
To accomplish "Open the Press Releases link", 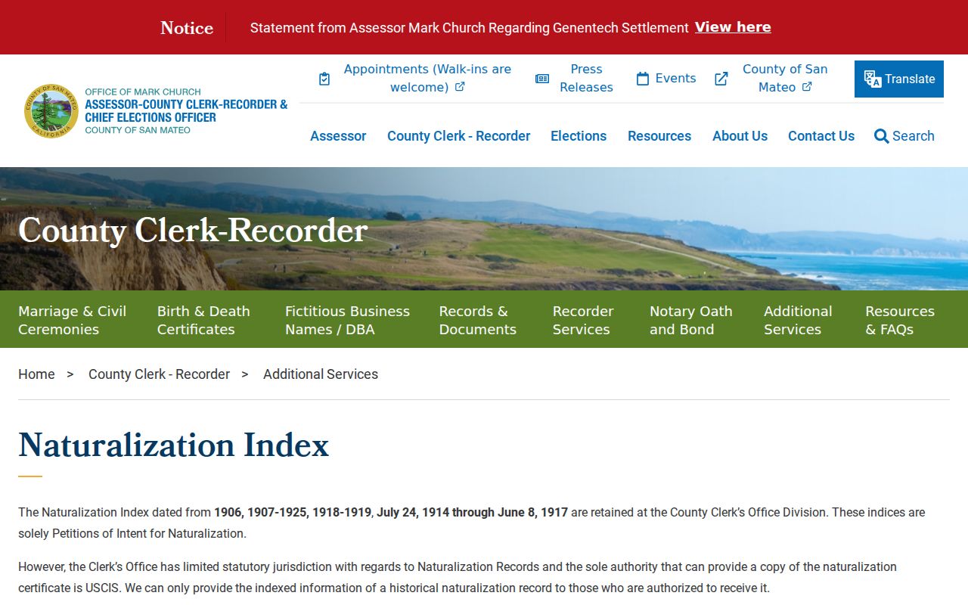I will (586, 78).
